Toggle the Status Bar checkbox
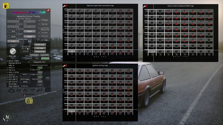The height and width of the screenshot is (125, 223). point(22,86)
